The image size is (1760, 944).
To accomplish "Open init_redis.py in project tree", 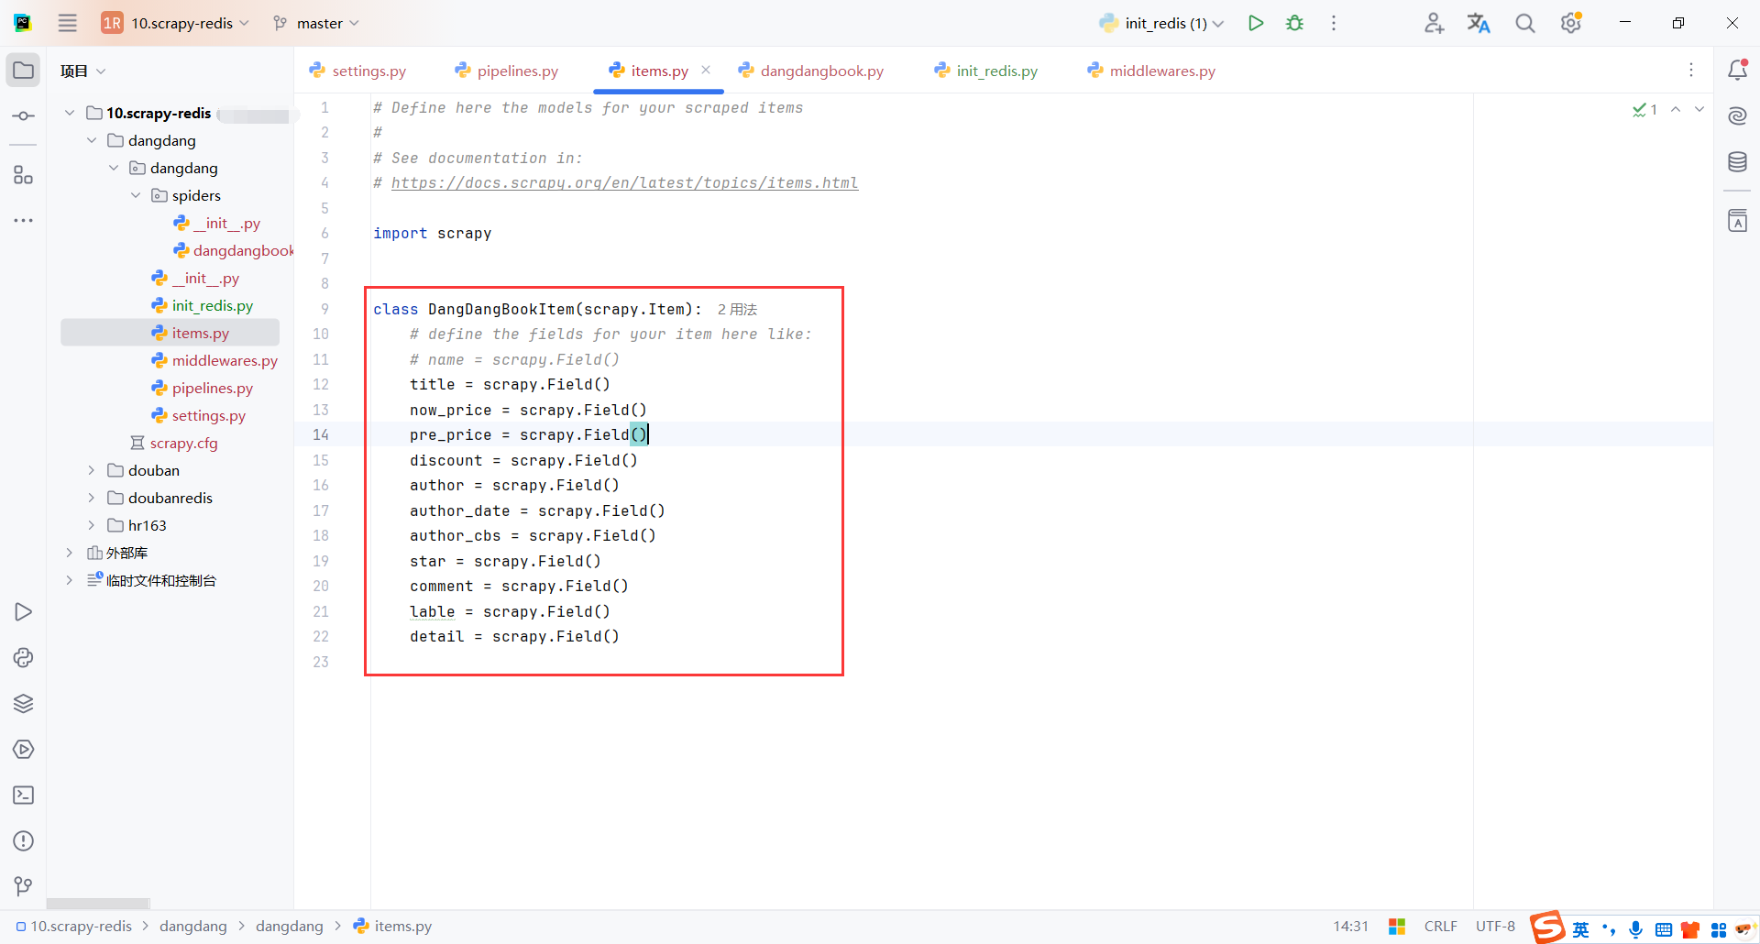I will (x=203, y=305).
